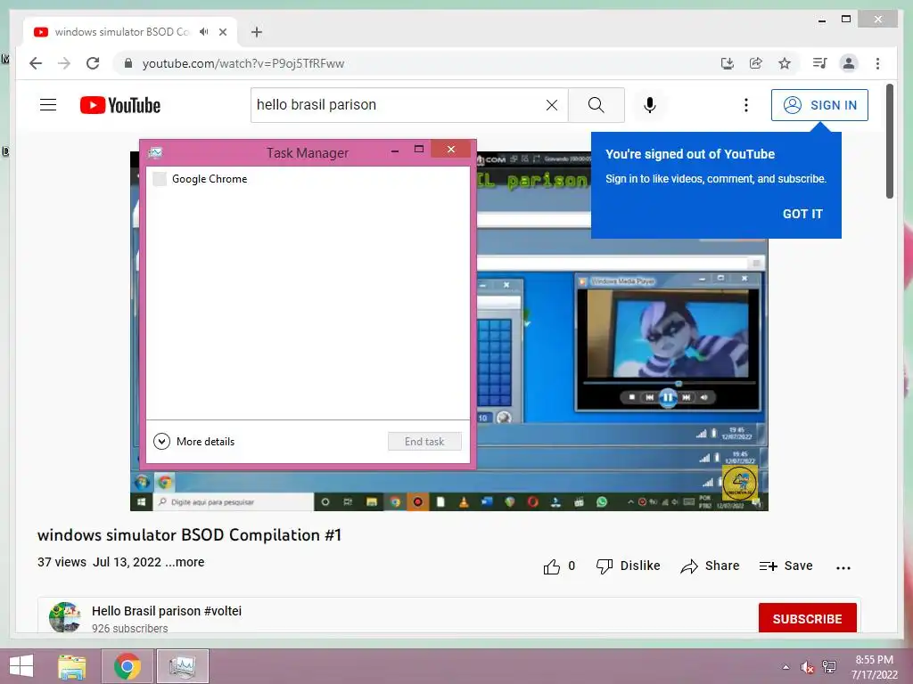Open Hello Brasil parison #voltei channel link

167,611
